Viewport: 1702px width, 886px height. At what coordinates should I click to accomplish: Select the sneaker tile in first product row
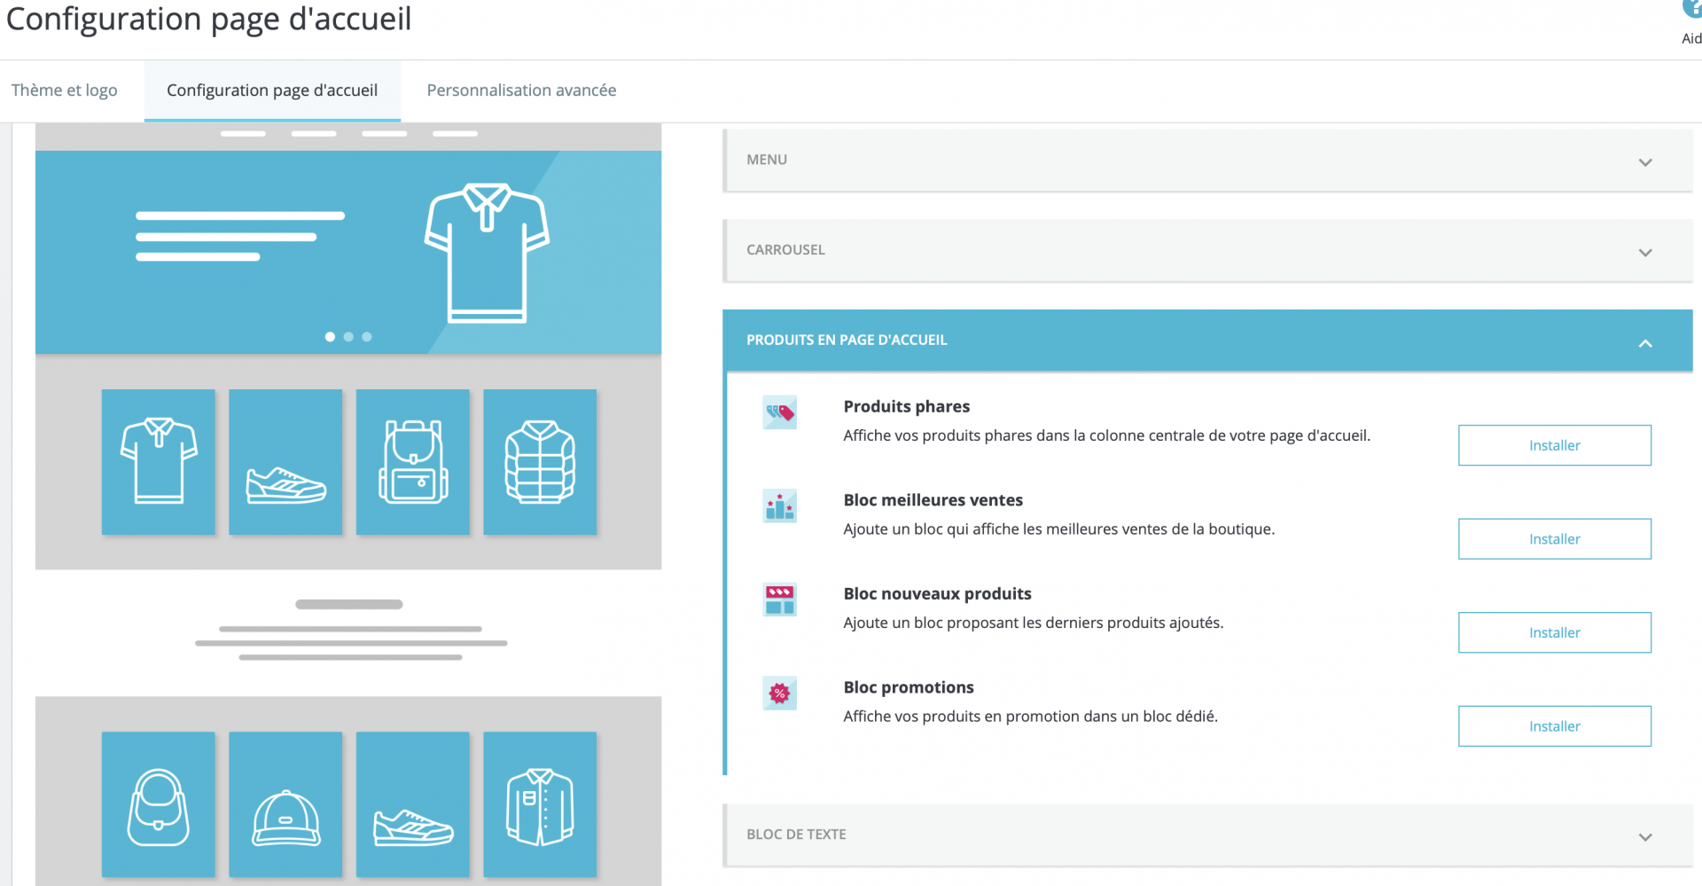pos(285,462)
